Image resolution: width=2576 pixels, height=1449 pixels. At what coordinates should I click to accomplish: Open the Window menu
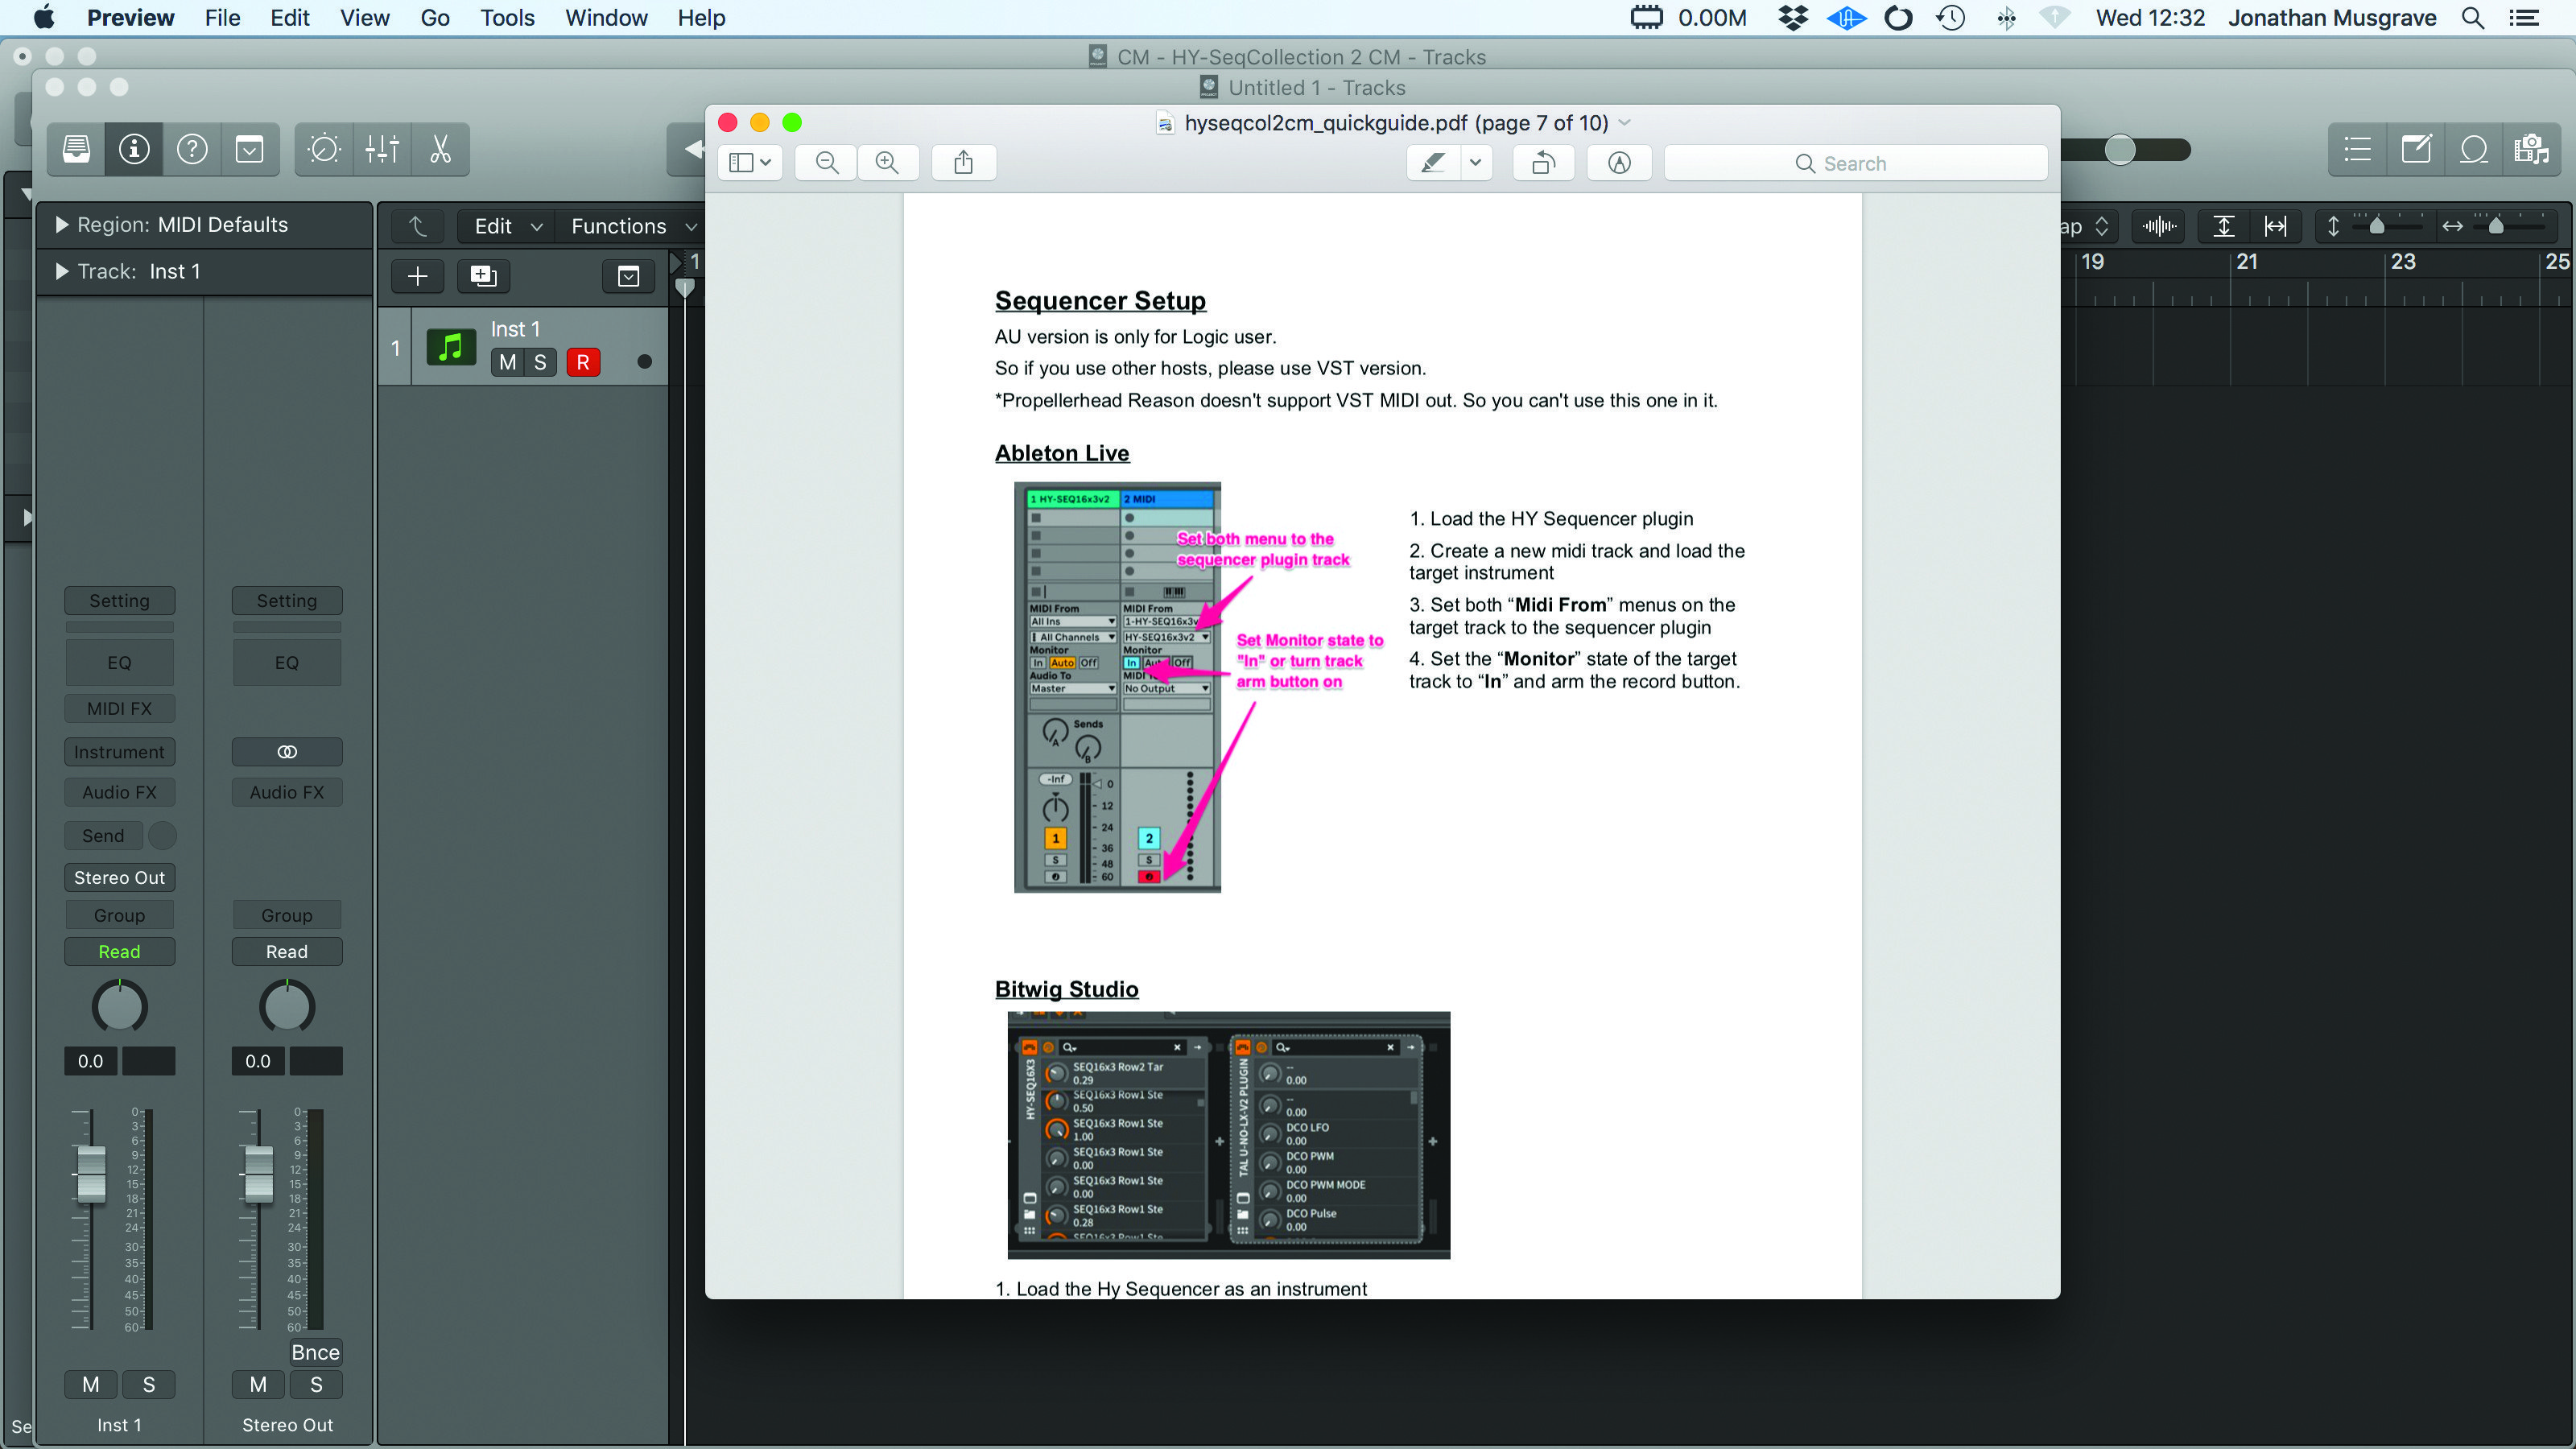pos(606,18)
